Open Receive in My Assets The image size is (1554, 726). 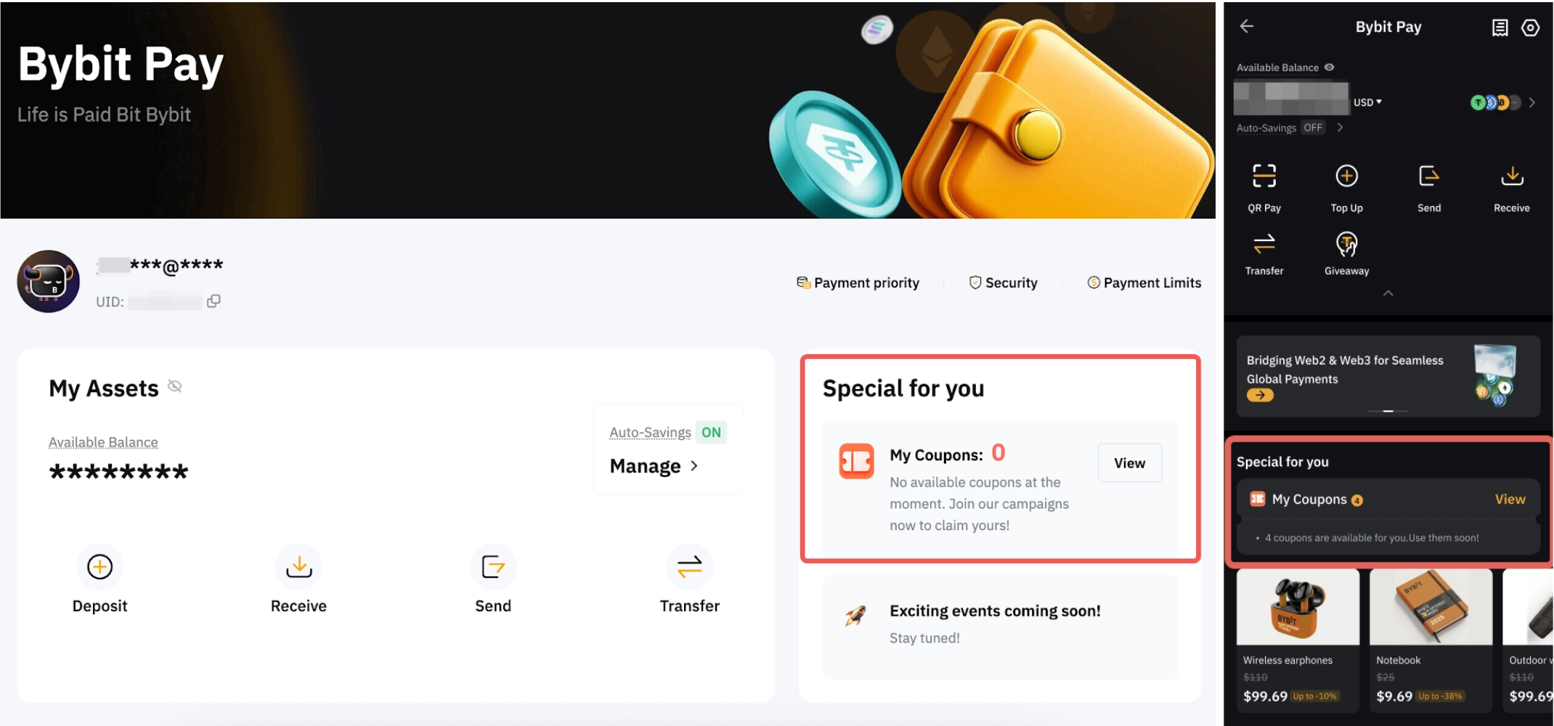click(x=298, y=567)
